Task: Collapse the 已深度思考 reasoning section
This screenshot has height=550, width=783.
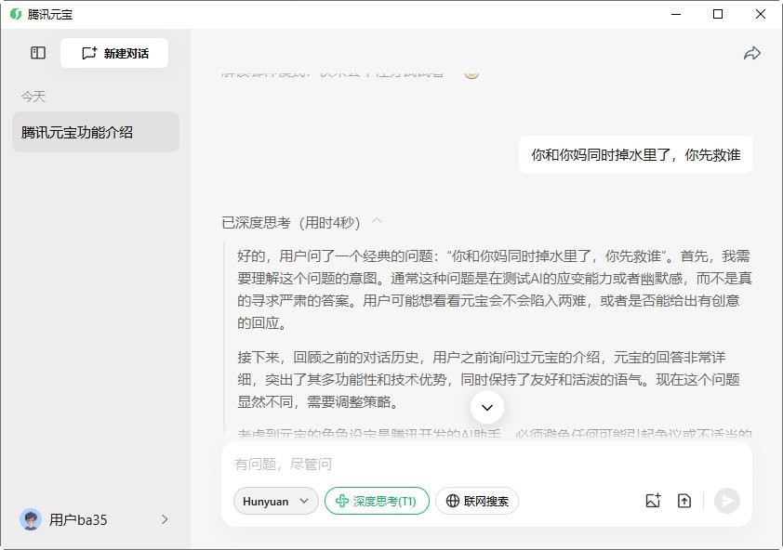Action: pos(376,222)
